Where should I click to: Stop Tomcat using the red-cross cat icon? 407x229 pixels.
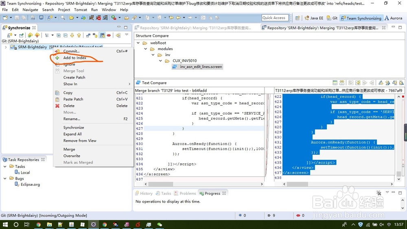point(98,18)
